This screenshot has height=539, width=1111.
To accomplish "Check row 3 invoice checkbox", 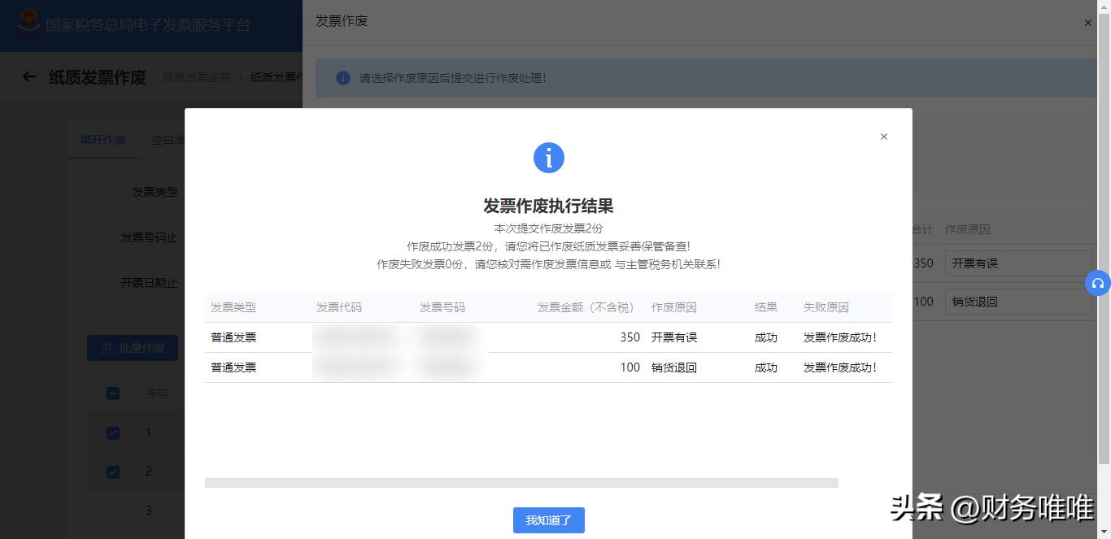I will click(x=112, y=511).
